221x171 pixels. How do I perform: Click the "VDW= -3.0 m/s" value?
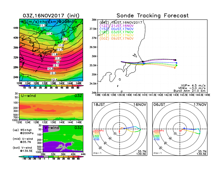(192, 88)
